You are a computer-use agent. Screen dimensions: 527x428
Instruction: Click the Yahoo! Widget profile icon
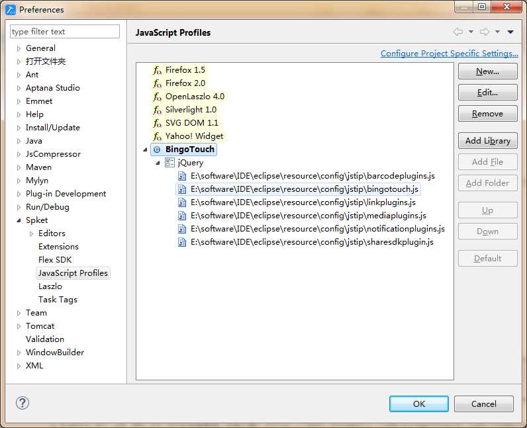(x=157, y=136)
